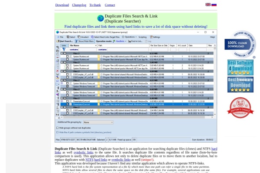Open the Contact link
The height and width of the screenshot is (173, 260).
click(x=110, y=5)
